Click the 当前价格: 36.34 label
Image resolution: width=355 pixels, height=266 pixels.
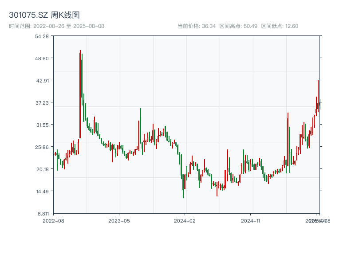click(197, 26)
